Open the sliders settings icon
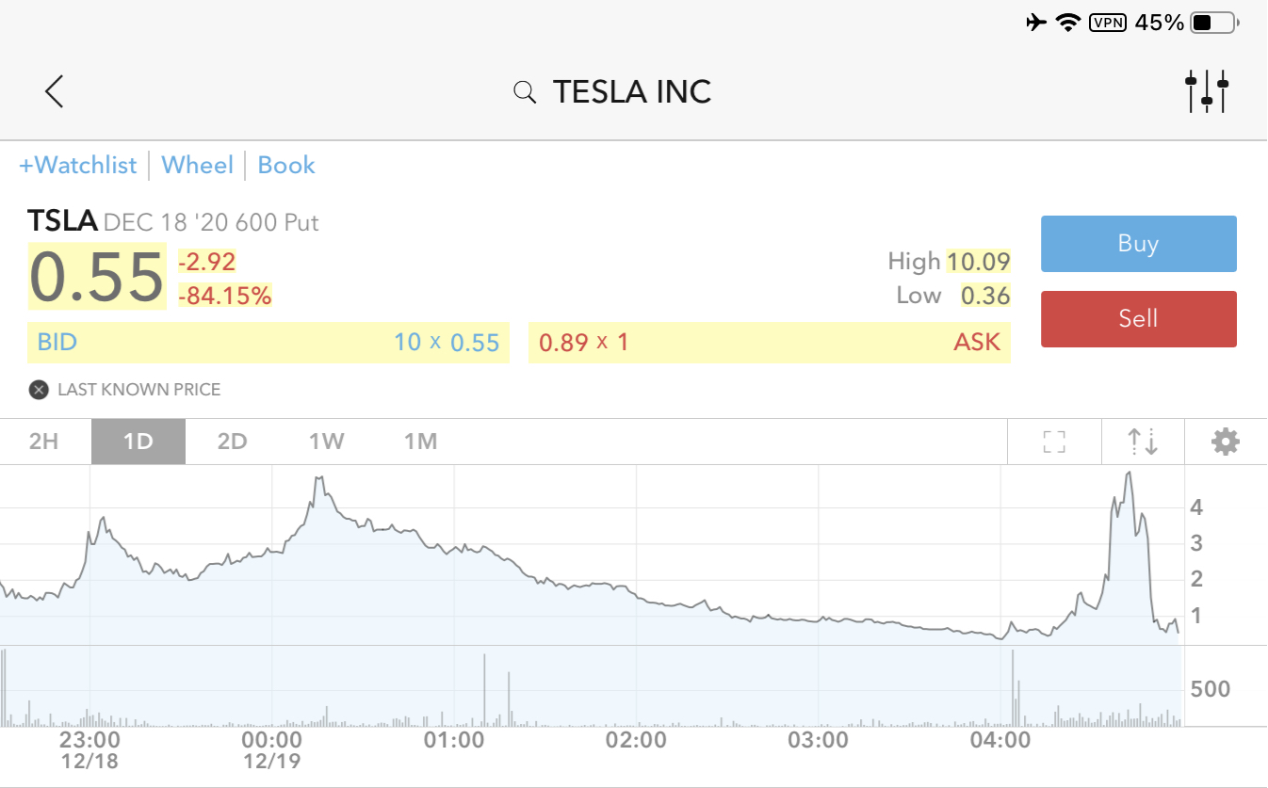The width and height of the screenshot is (1268, 788). pos(1206,91)
